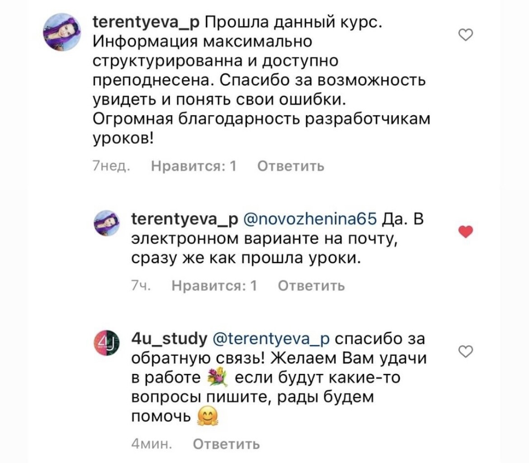Click the 7нед. timestamp
The height and width of the screenshot is (463, 529).
tap(111, 166)
